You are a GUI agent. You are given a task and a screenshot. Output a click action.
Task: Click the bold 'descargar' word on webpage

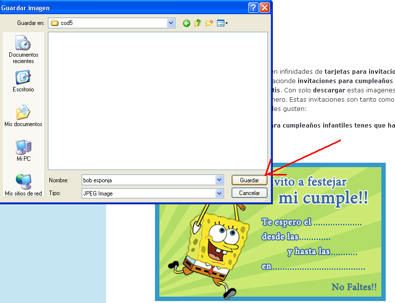pos(329,90)
